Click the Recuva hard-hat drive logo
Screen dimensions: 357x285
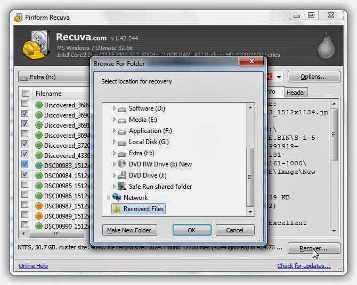coord(36,45)
